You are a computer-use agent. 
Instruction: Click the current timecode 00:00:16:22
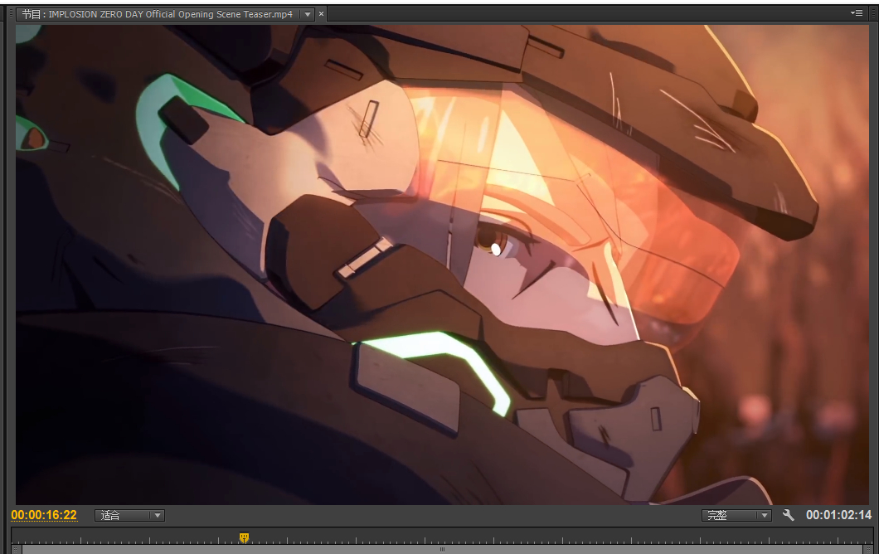point(44,515)
